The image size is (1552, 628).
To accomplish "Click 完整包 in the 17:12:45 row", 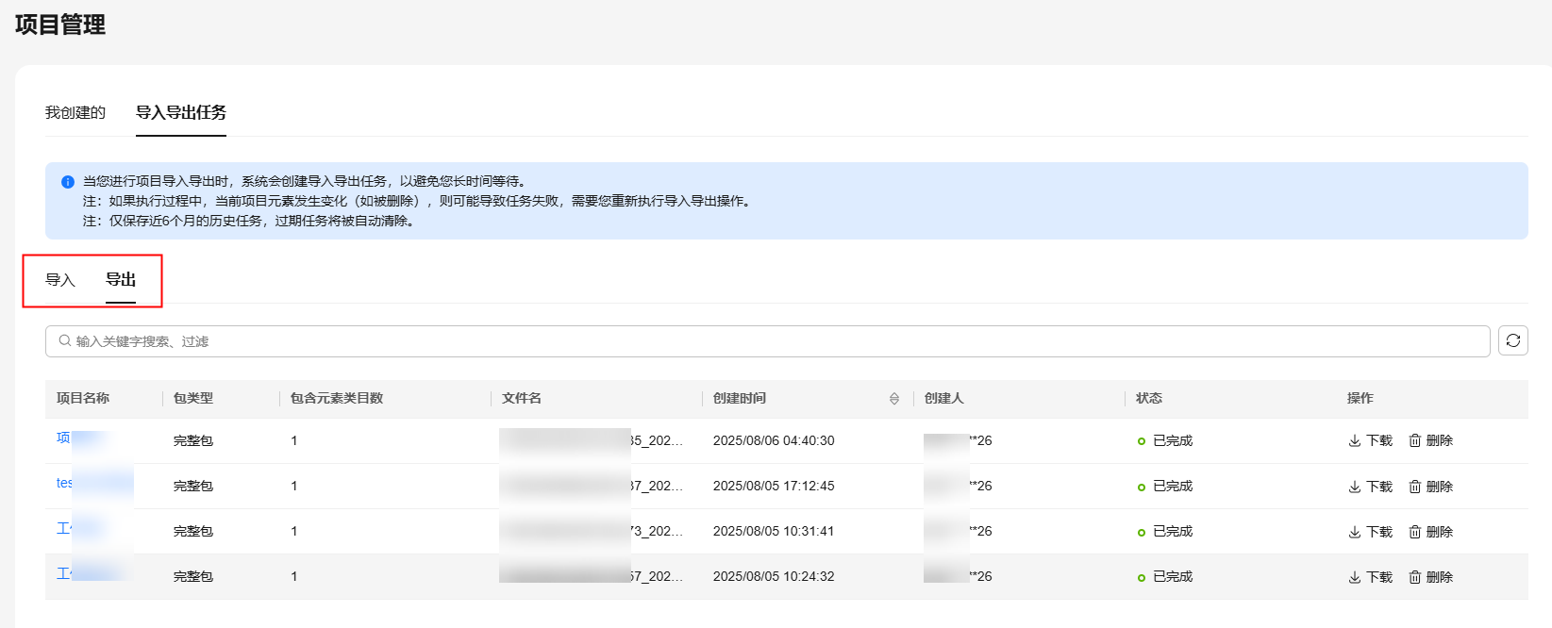I will (x=193, y=486).
